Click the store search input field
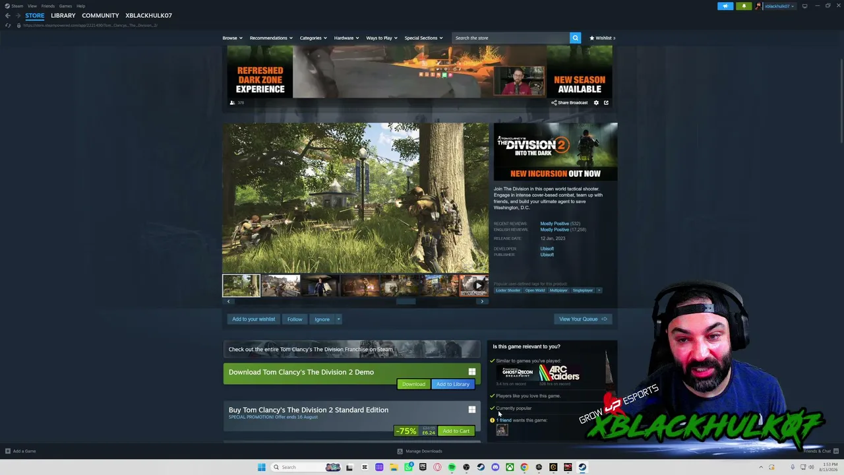Image resolution: width=844 pixels, height=475 pixels. 511,38
